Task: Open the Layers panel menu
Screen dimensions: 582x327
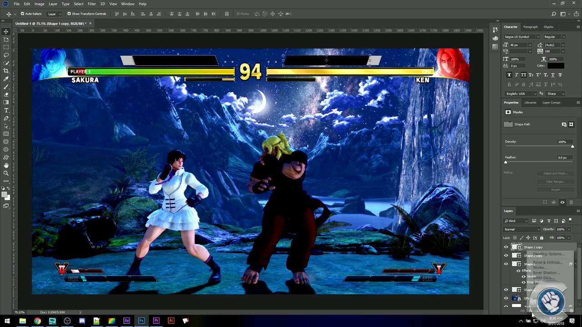Action: (x=578, y=211)
